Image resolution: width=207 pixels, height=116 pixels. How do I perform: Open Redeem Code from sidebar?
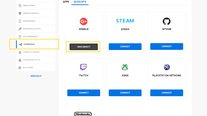click(28, 68)
